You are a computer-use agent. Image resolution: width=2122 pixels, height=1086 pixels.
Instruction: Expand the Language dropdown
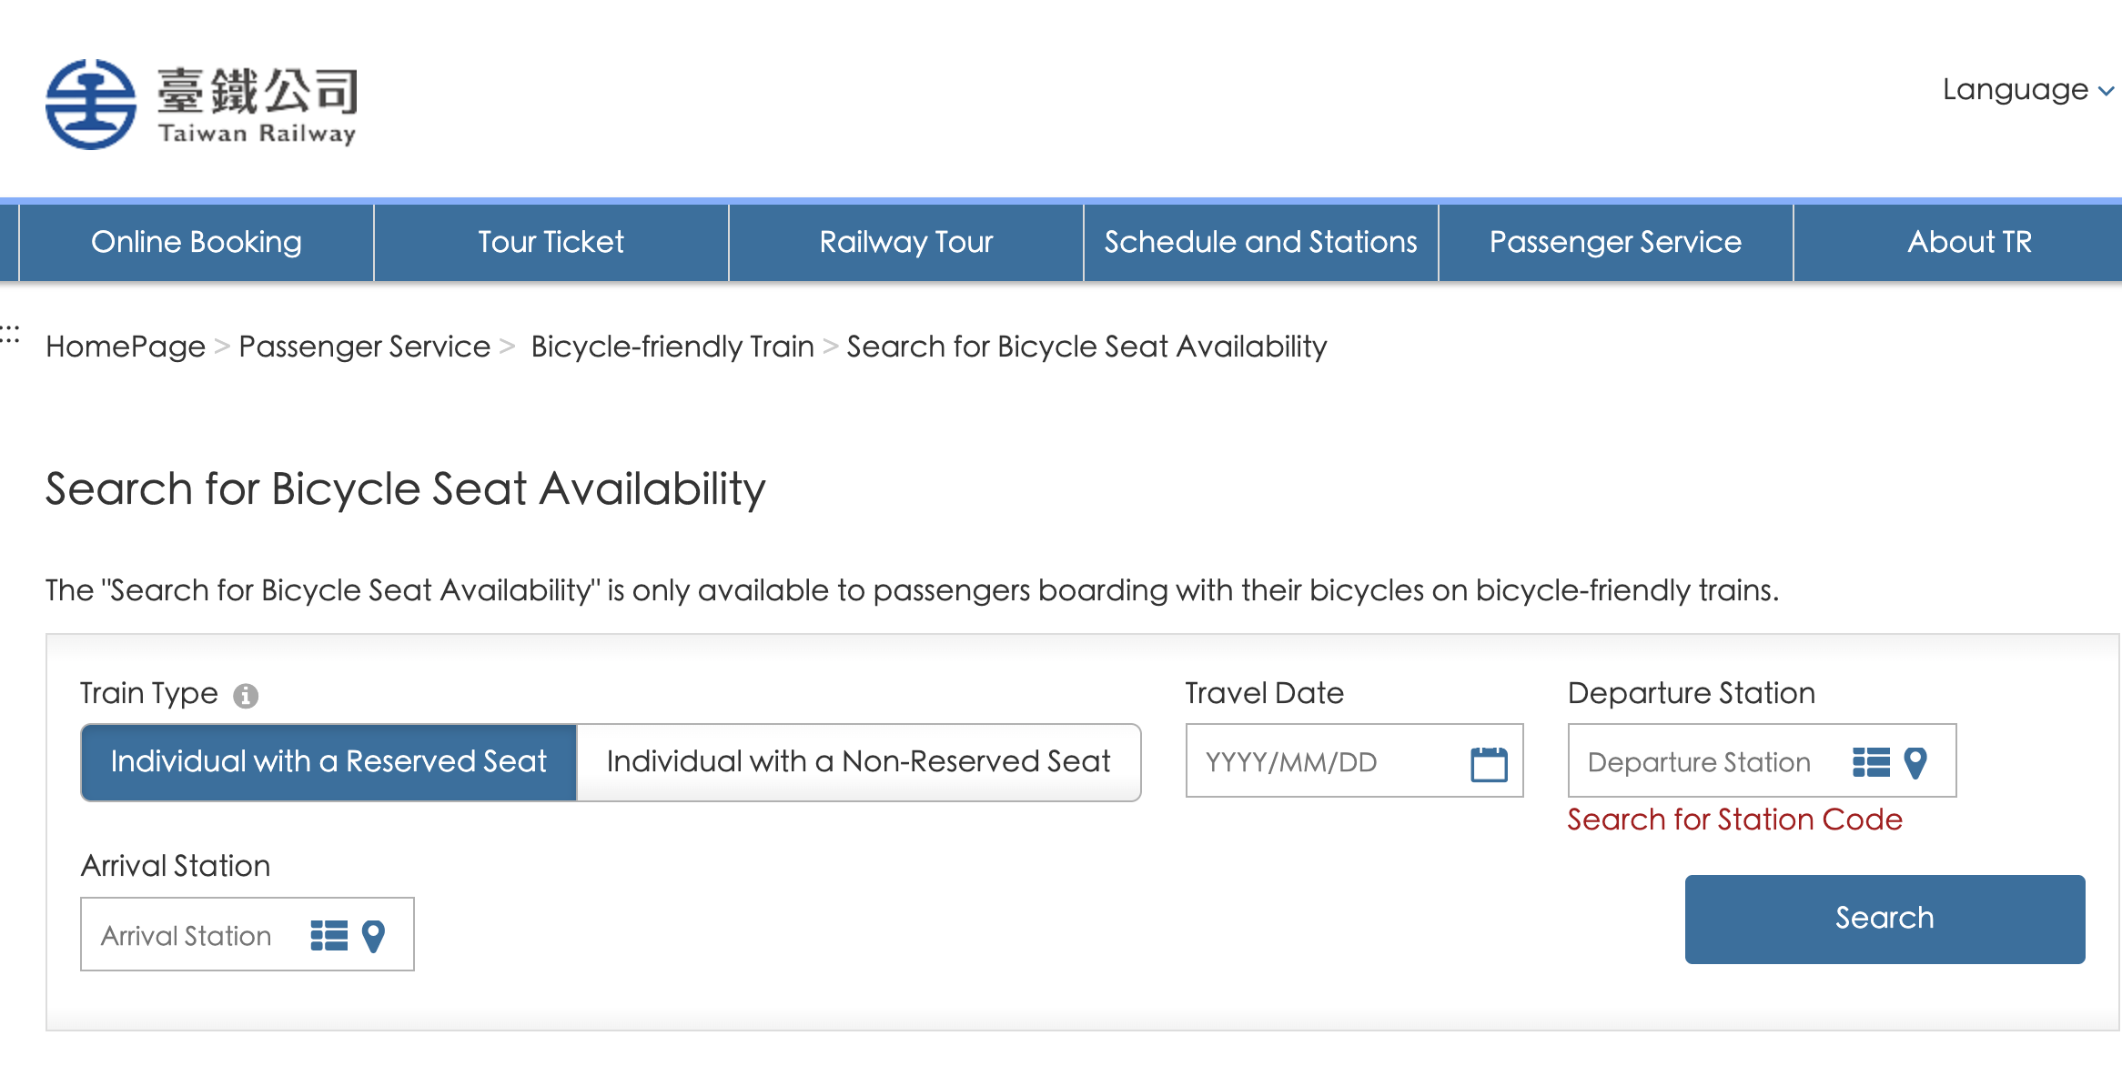coord(2026,89)
